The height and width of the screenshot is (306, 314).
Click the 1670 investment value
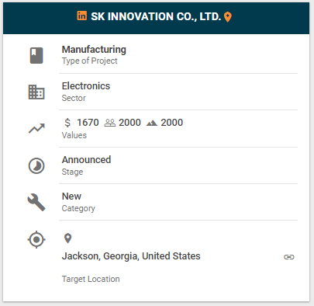[x=88, y=123]
